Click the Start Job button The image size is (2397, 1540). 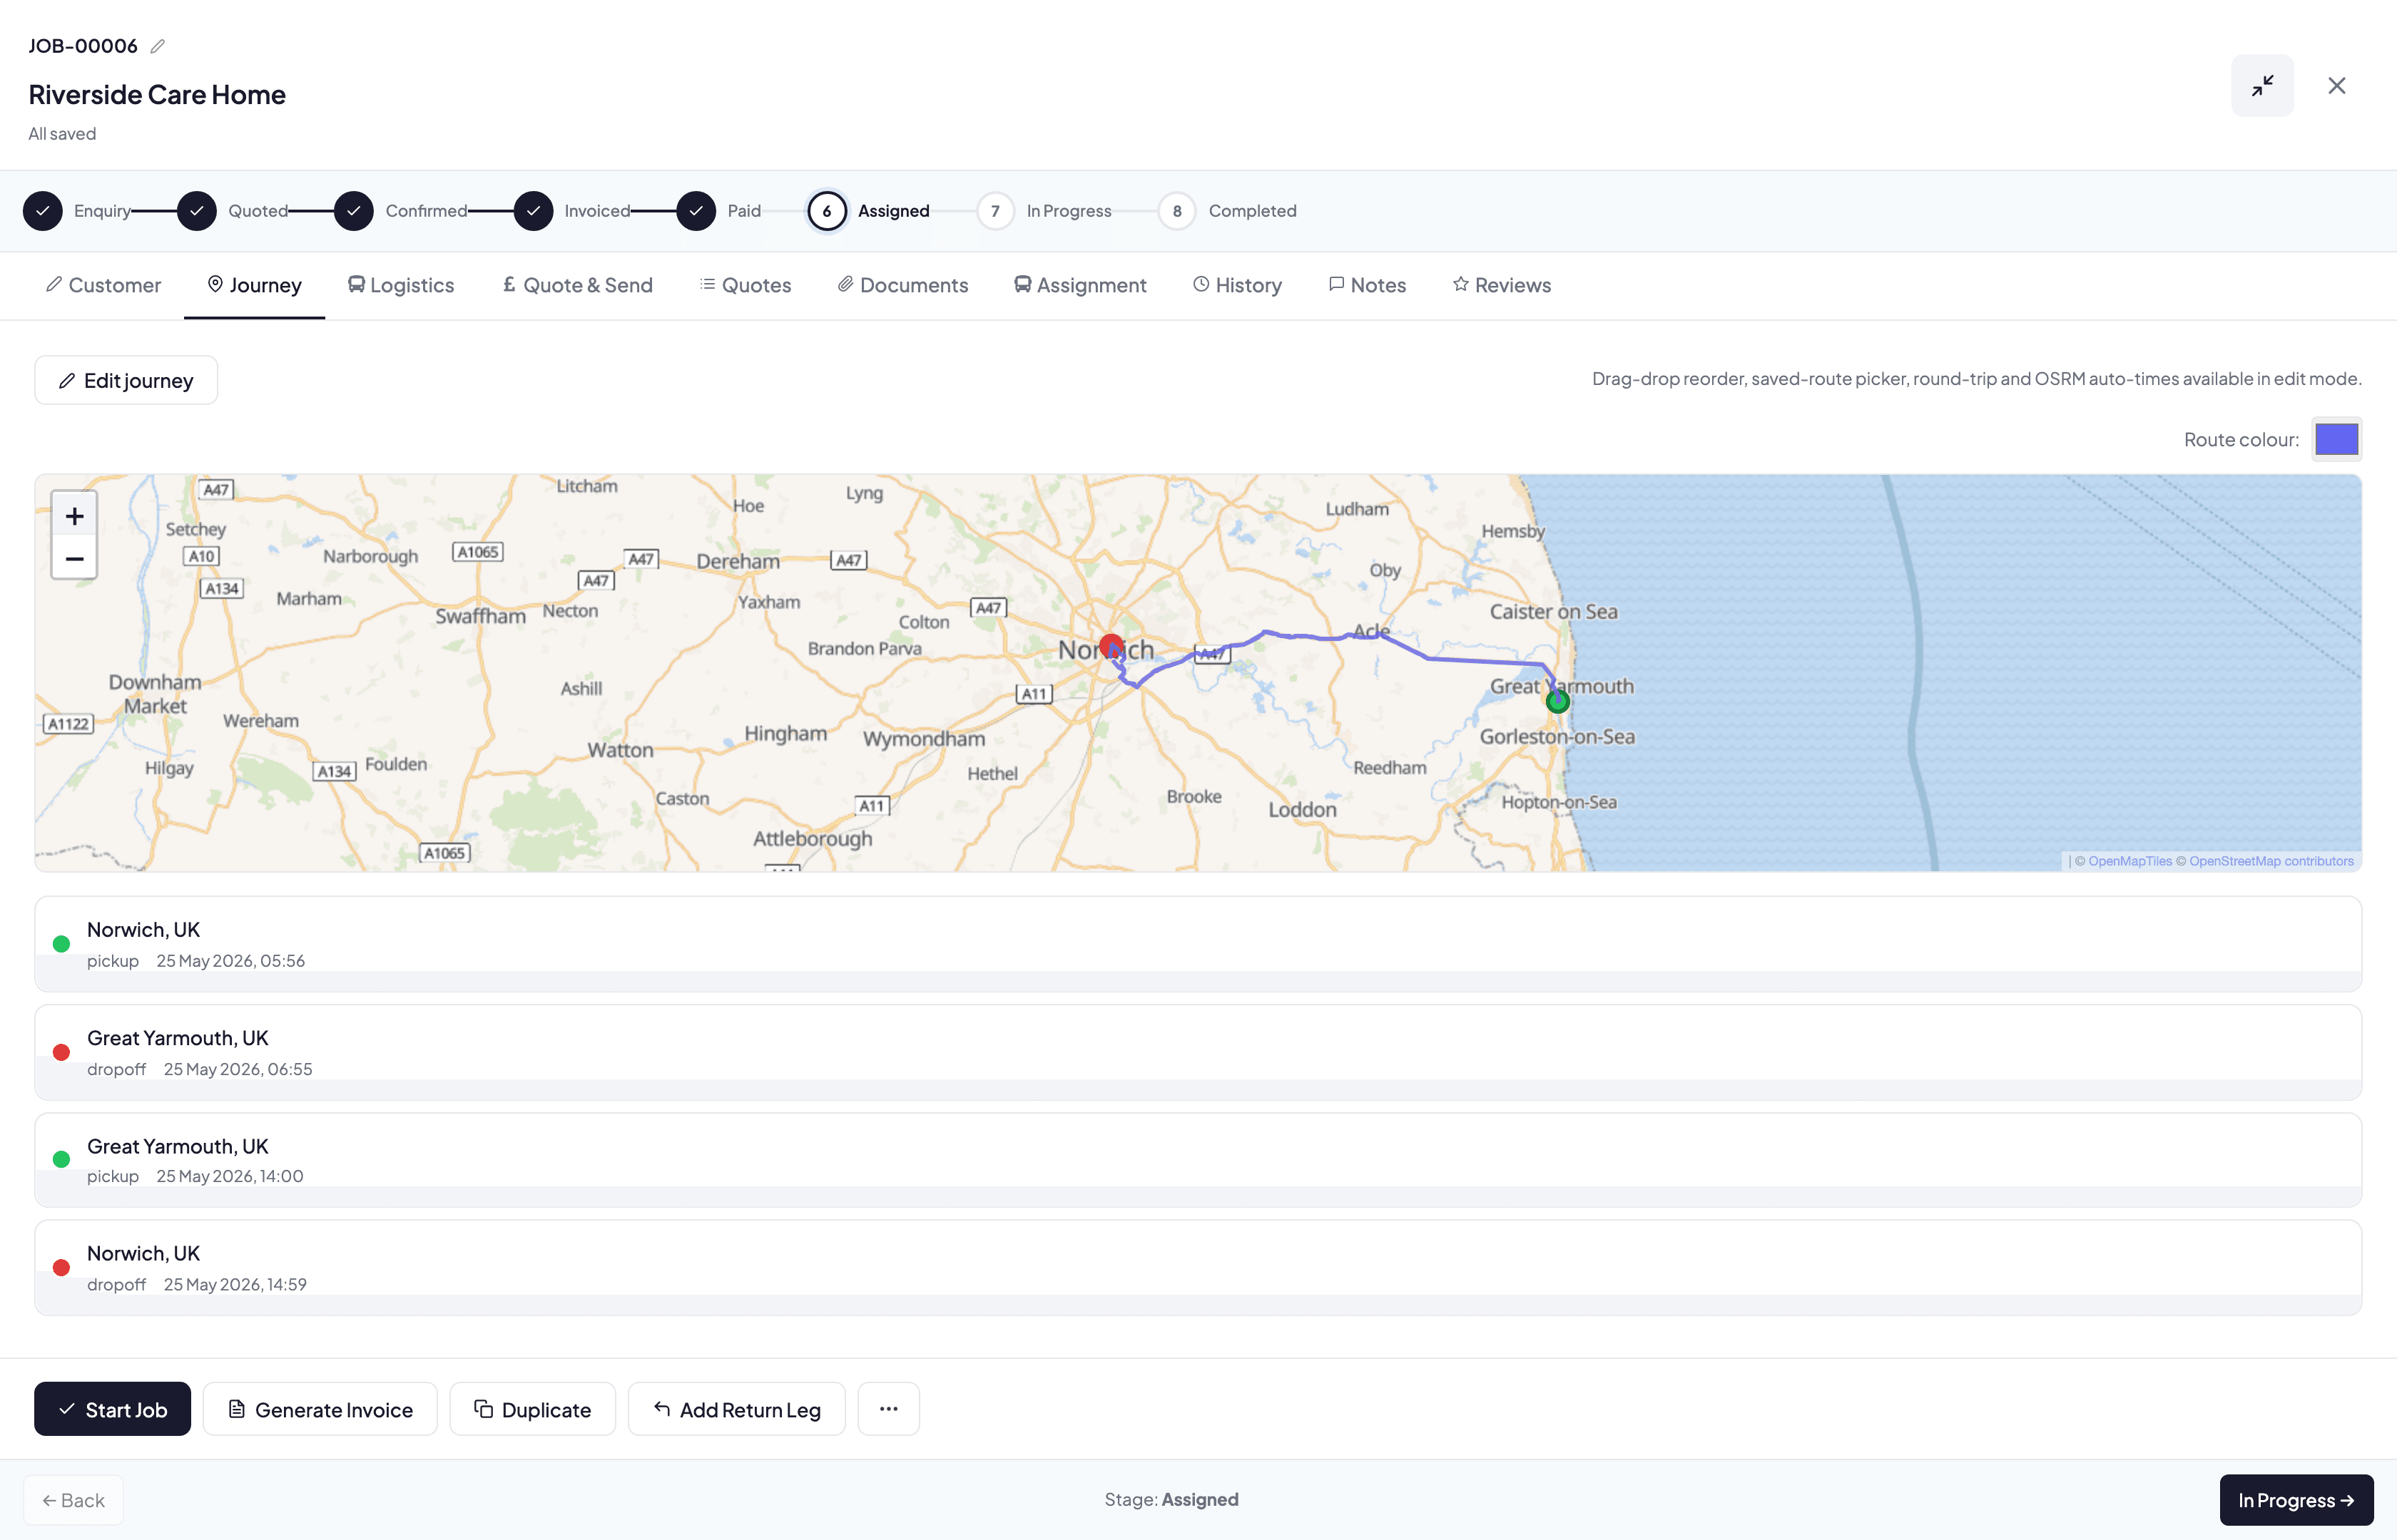point(112,1409)
